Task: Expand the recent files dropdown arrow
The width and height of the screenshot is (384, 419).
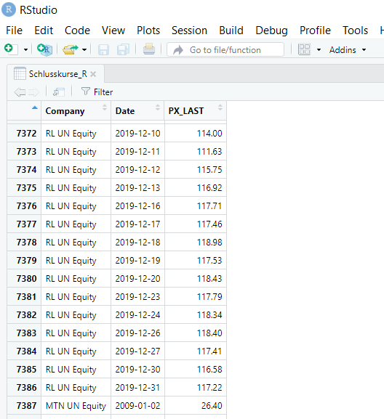Action: click(x=84, y=49)
